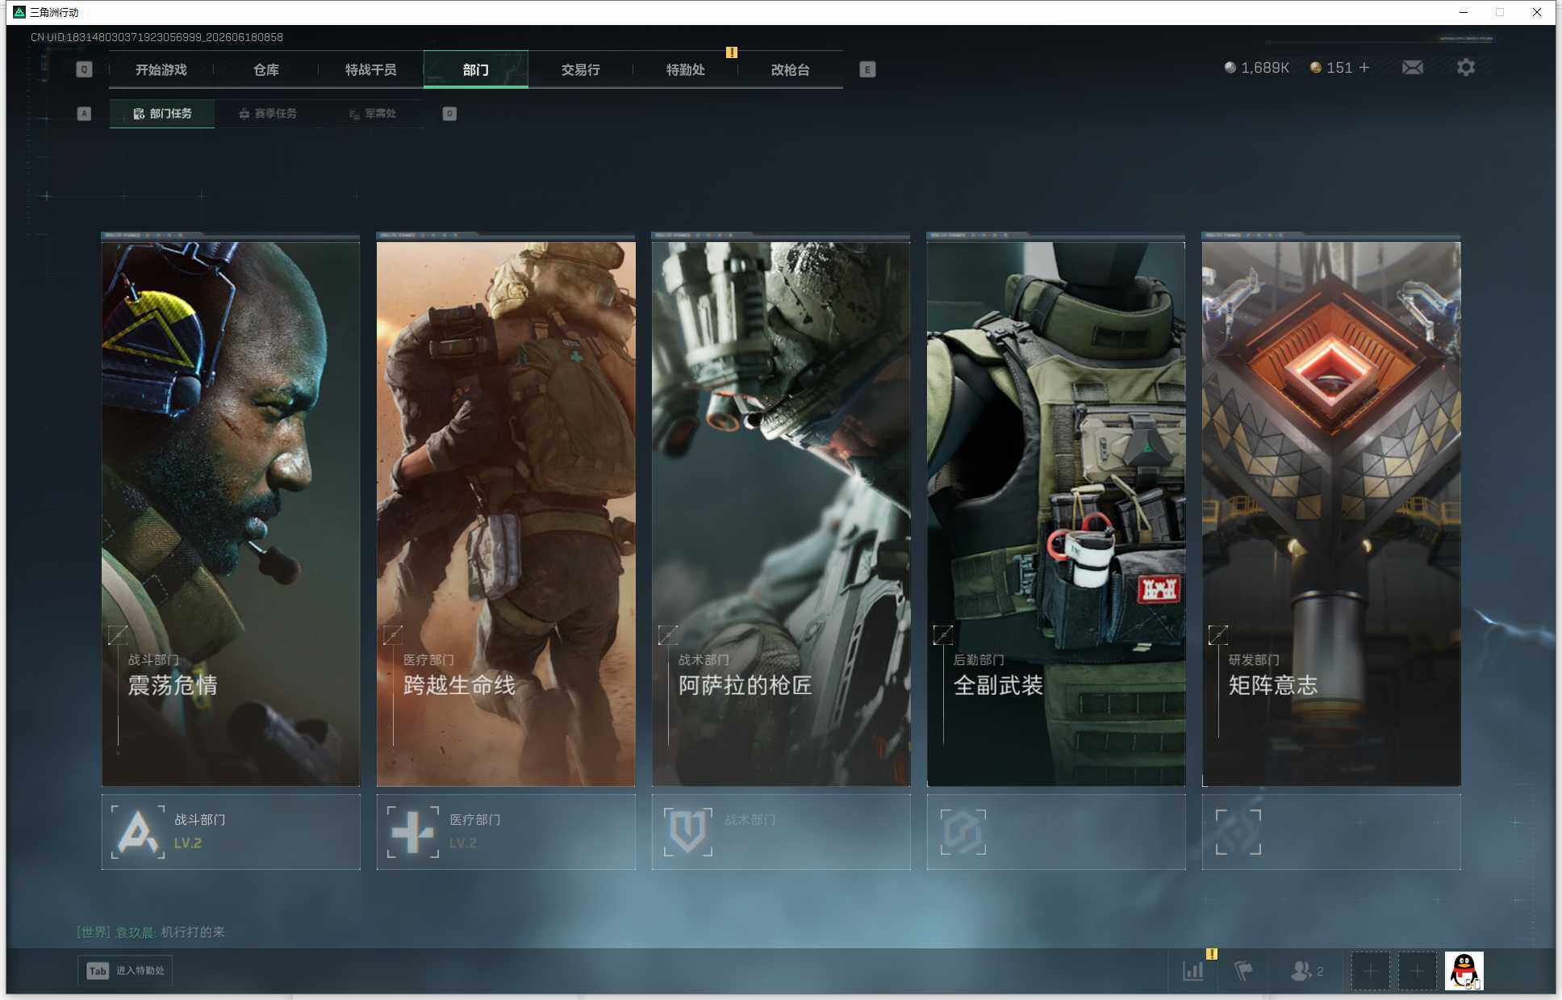Image resolution: width=1562 pixels, height=1000 pixels.
Task: Open the 开始游戏 tab
Action: [x=161, y=69]
